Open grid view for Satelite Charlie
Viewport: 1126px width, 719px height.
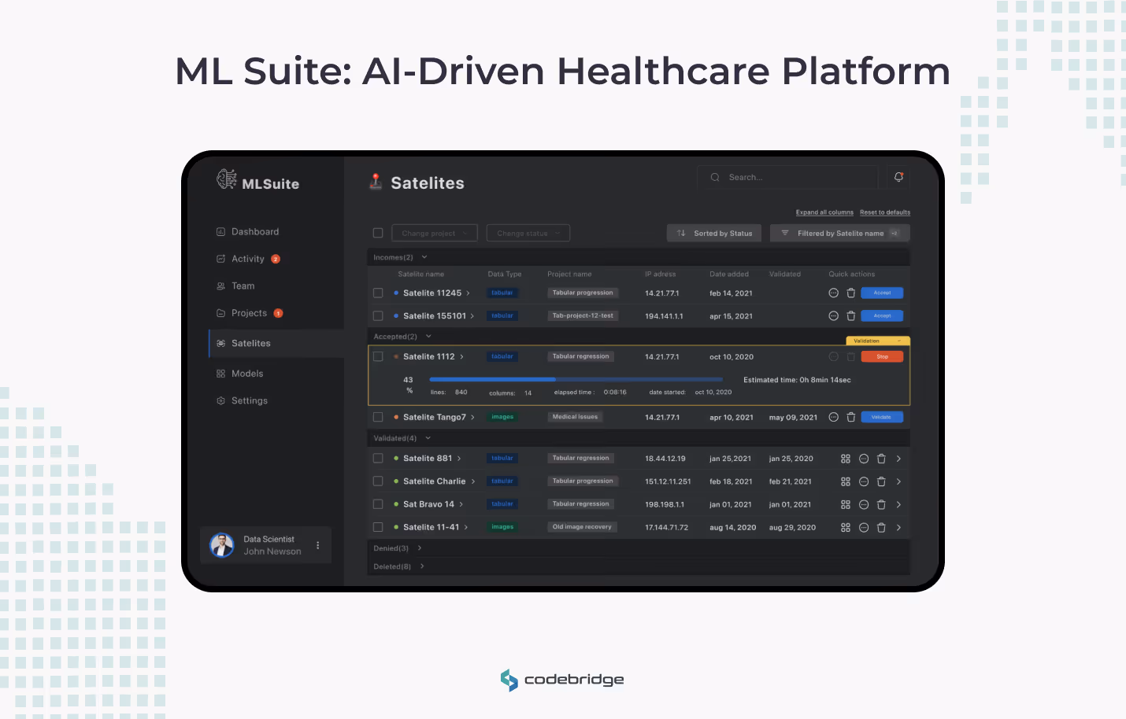click(x=846, y=481)
